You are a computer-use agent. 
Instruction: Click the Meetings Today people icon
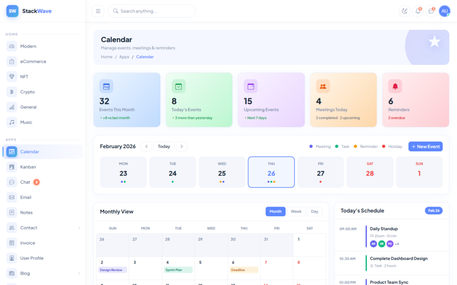323,86
